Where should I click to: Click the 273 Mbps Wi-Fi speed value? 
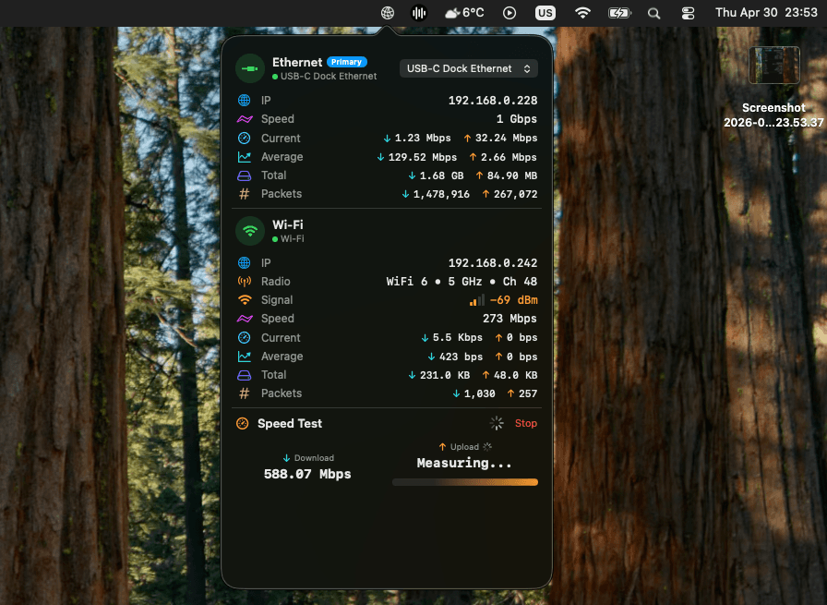point(509,319)
